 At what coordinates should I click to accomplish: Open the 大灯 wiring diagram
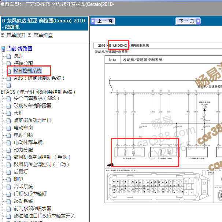tap(19, 113)
